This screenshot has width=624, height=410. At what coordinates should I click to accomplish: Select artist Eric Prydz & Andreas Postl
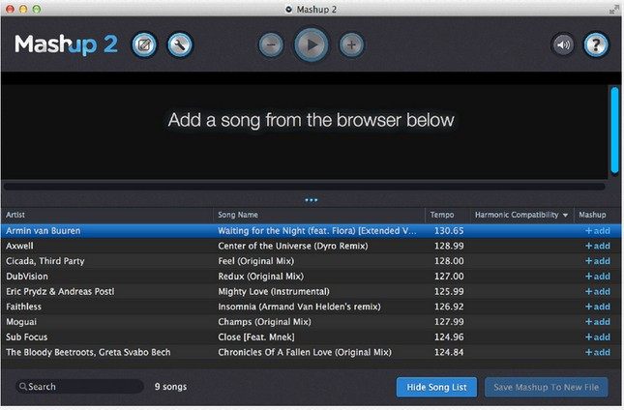[60, 291]
